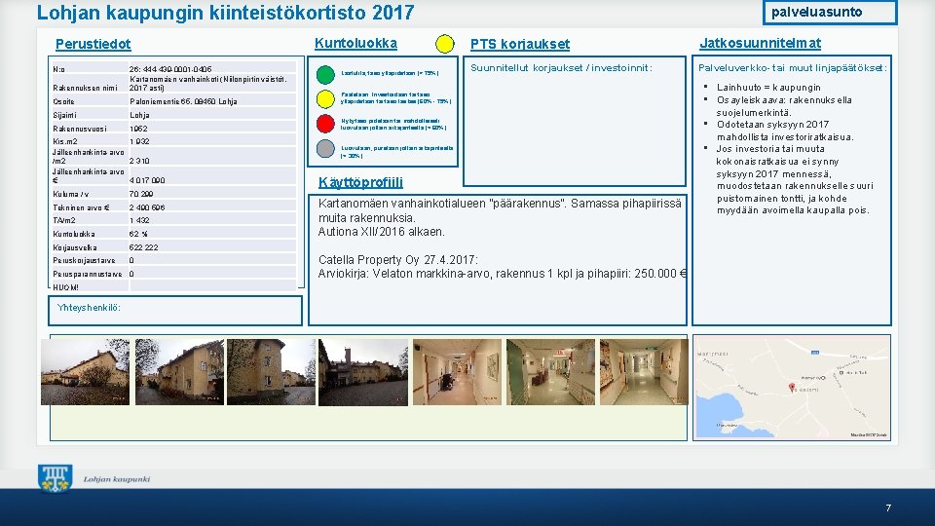Open the middle interior lobby photo
935x526 pixels.
tap(550, 372)
